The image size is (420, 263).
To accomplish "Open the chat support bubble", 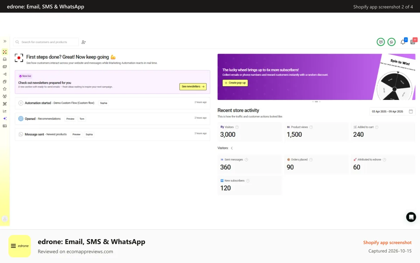I will pyautogui.click(x=411, y=217).
